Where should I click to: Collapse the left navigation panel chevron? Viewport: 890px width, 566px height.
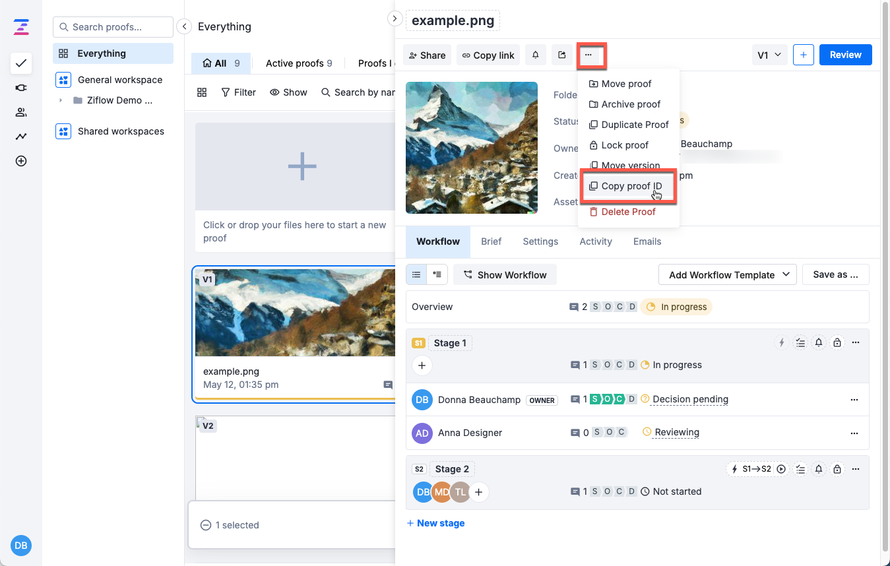click(185, 26)
